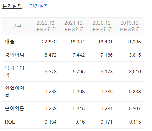Click the operating margin value 0.393
Image resolution: width=152 pixels, height=131 pixels.
[79, 92]
